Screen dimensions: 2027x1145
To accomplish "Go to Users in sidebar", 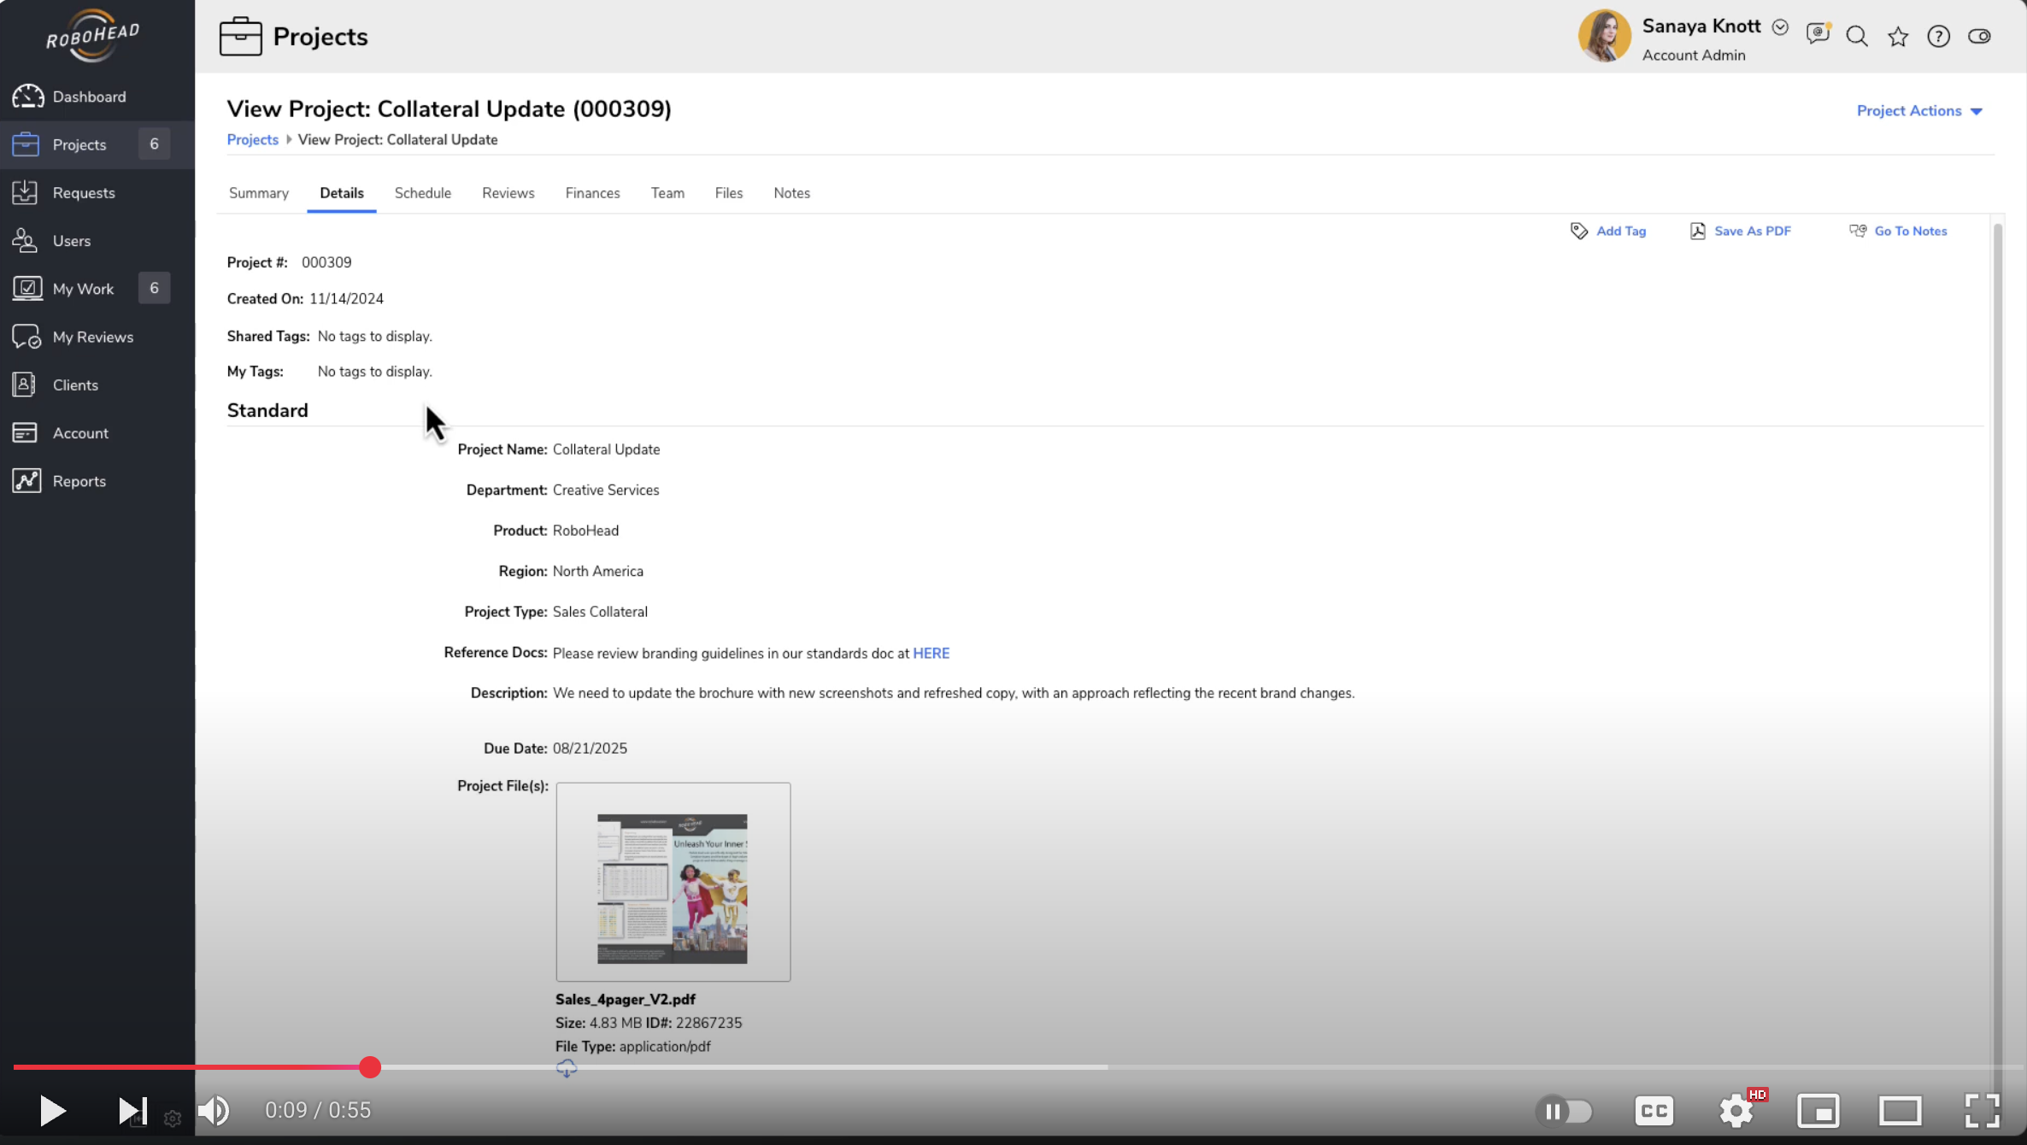I will coord(71,241).
